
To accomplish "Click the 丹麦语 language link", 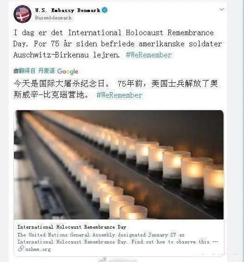I will pyautogui.click(x=46, y=71).
